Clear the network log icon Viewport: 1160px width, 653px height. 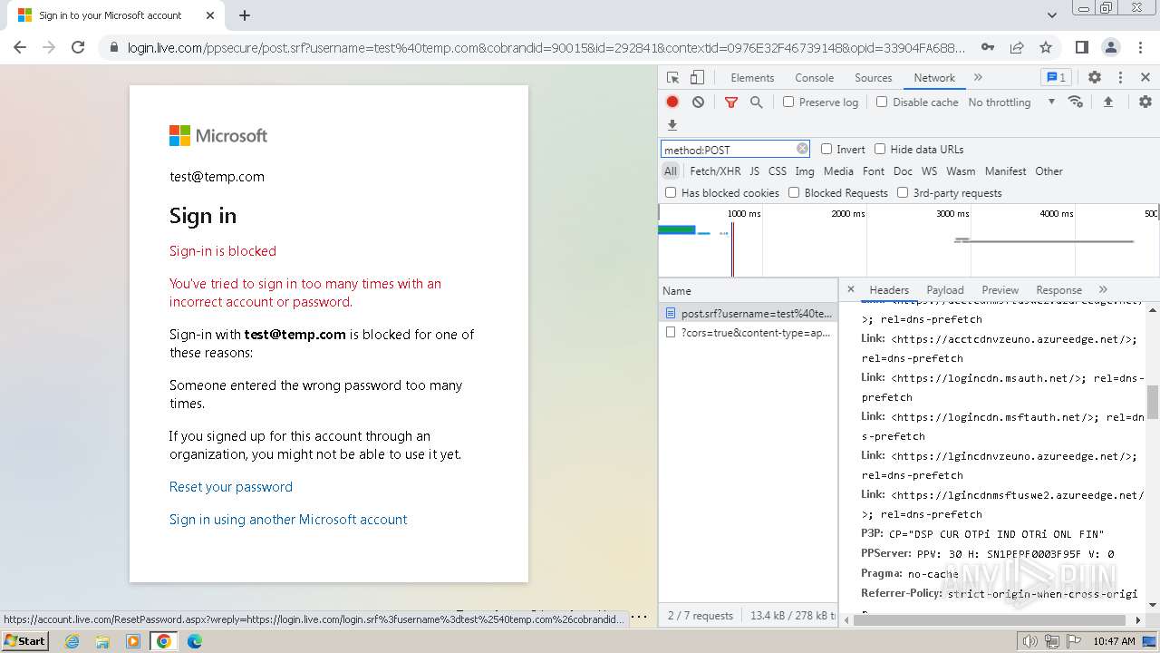tap(698, 102)
